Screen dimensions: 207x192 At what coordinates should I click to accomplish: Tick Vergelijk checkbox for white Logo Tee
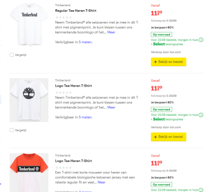(x=12, y=130)
